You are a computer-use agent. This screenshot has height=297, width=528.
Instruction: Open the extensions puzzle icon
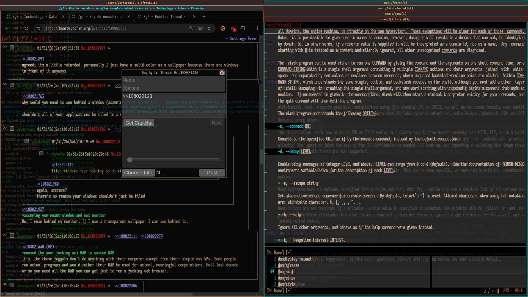(243, 28)
